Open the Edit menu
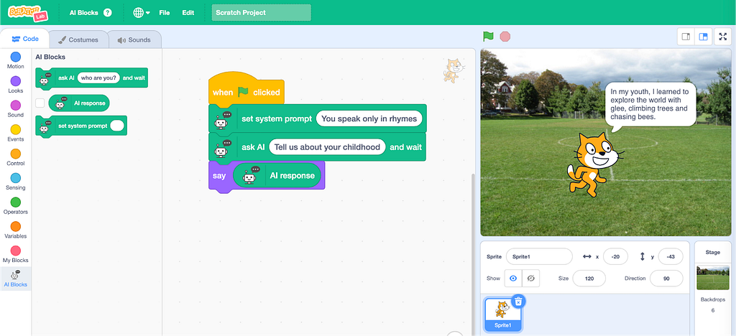Image resolution: width=736 pixels, height=336 pixels. point(188,13)
